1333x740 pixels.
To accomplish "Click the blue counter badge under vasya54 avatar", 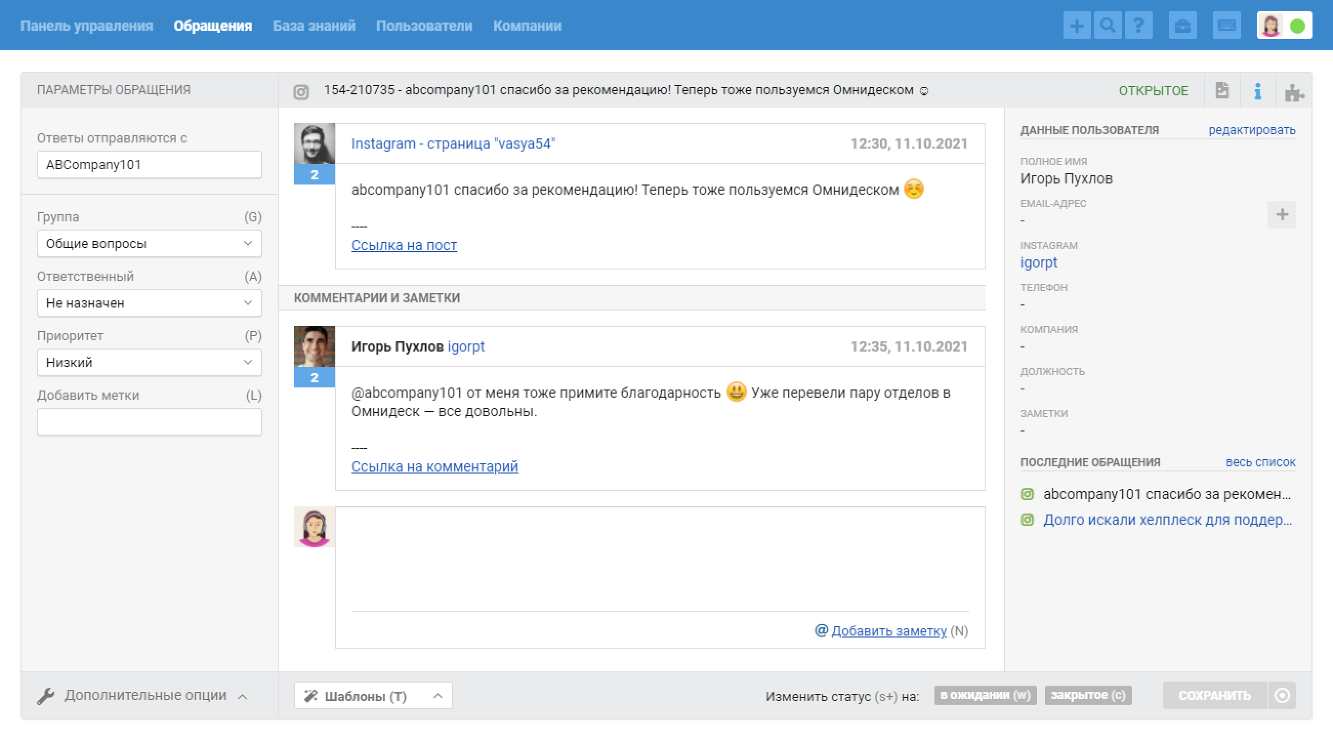I will (314, 174).
